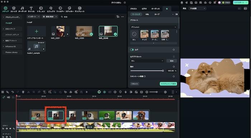Mute the ビデオ 1 track
251x138 pixels.
point(7,129)
